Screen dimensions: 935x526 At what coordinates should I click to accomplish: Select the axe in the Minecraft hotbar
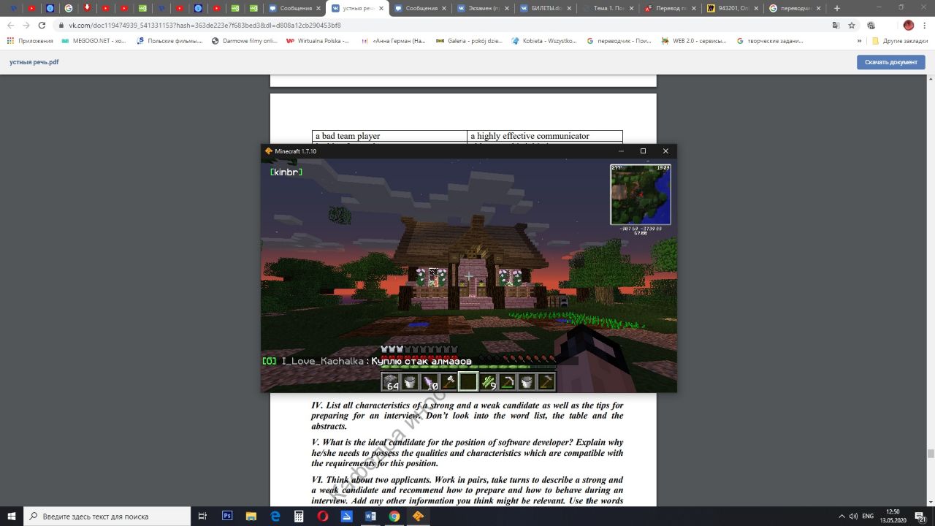coord(449,382)
